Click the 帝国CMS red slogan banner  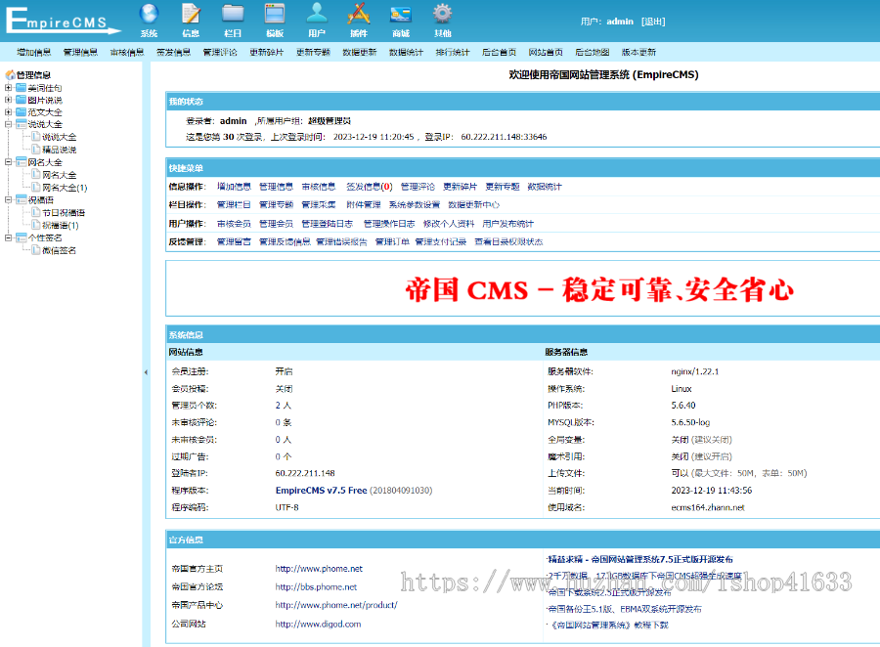pyautogui.click(x=599, y=290)
